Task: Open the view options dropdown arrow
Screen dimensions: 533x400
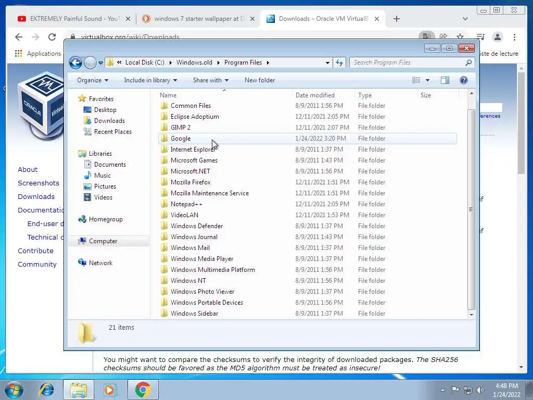Action: (428, 80)
